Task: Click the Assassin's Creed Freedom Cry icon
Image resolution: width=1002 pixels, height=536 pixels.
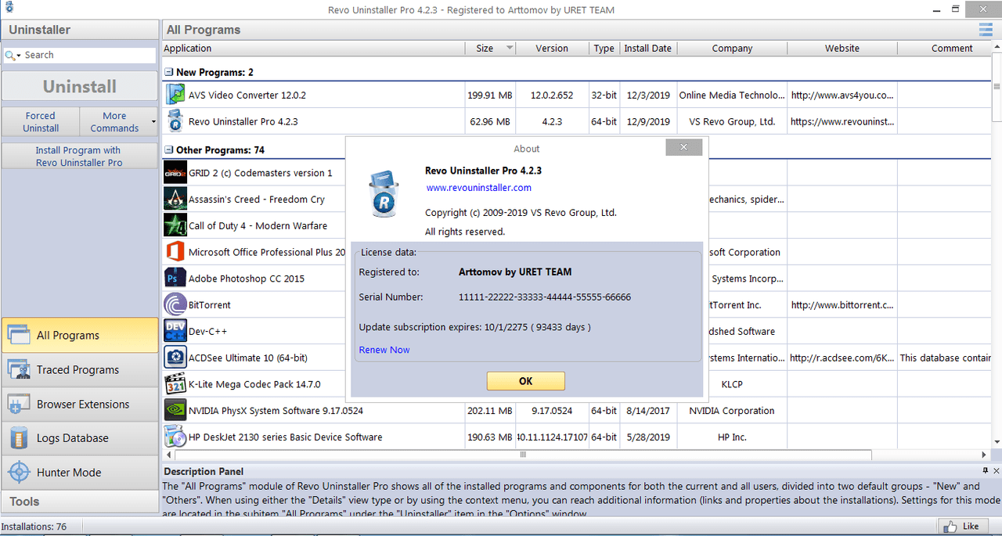Action: point(175,199)
